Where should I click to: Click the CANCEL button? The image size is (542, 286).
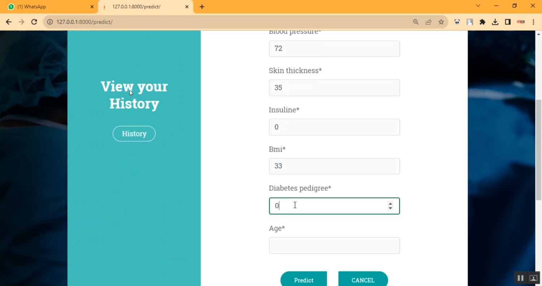(x=363, y=279)
